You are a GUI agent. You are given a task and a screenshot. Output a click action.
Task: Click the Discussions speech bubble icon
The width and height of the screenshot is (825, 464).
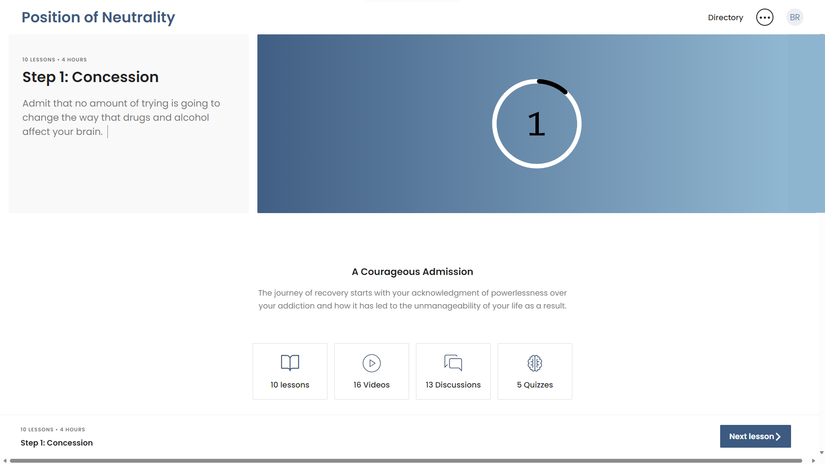coord(453,363)
